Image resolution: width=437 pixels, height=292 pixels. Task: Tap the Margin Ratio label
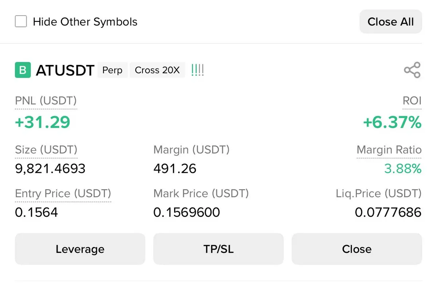tap(389, 150)
